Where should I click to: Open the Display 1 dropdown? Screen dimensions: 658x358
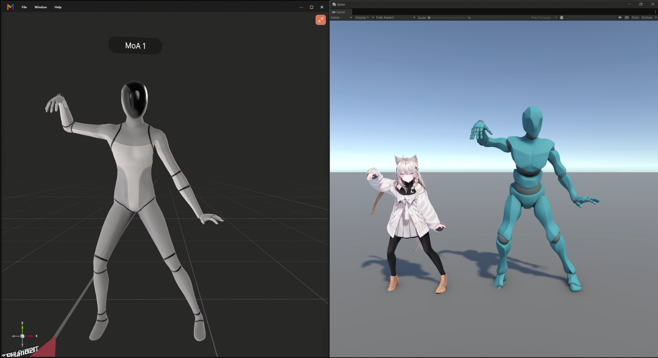(364, 17)
